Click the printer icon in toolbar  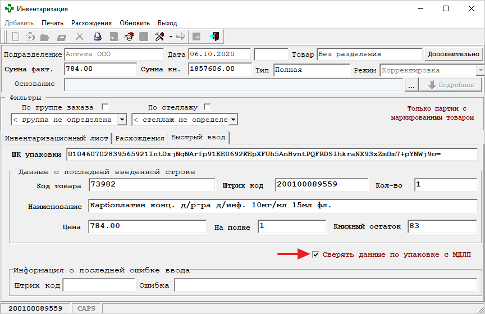coord(97,37)
